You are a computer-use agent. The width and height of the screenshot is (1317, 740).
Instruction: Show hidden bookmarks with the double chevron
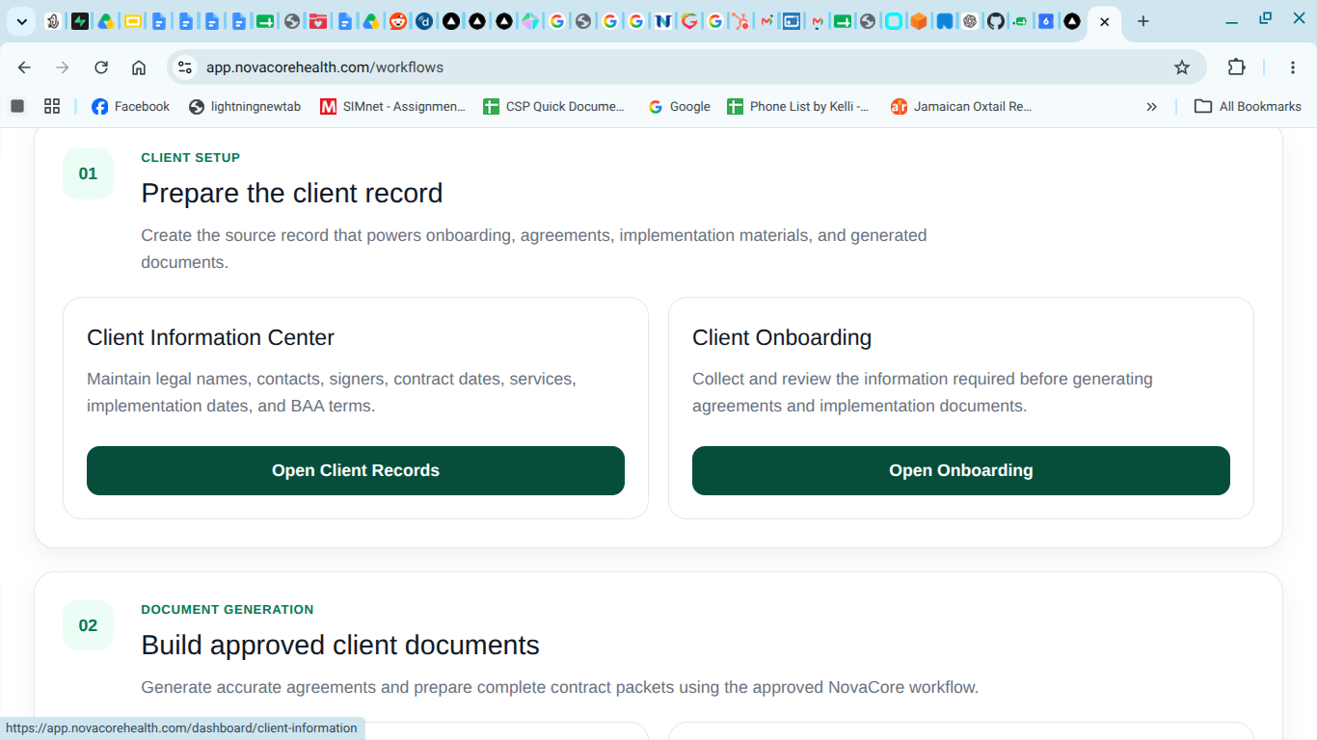[1151, 107]
